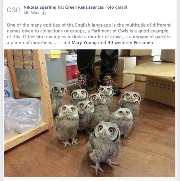Click the quoted post text about owls
The image size is (180, 181).
89,34
